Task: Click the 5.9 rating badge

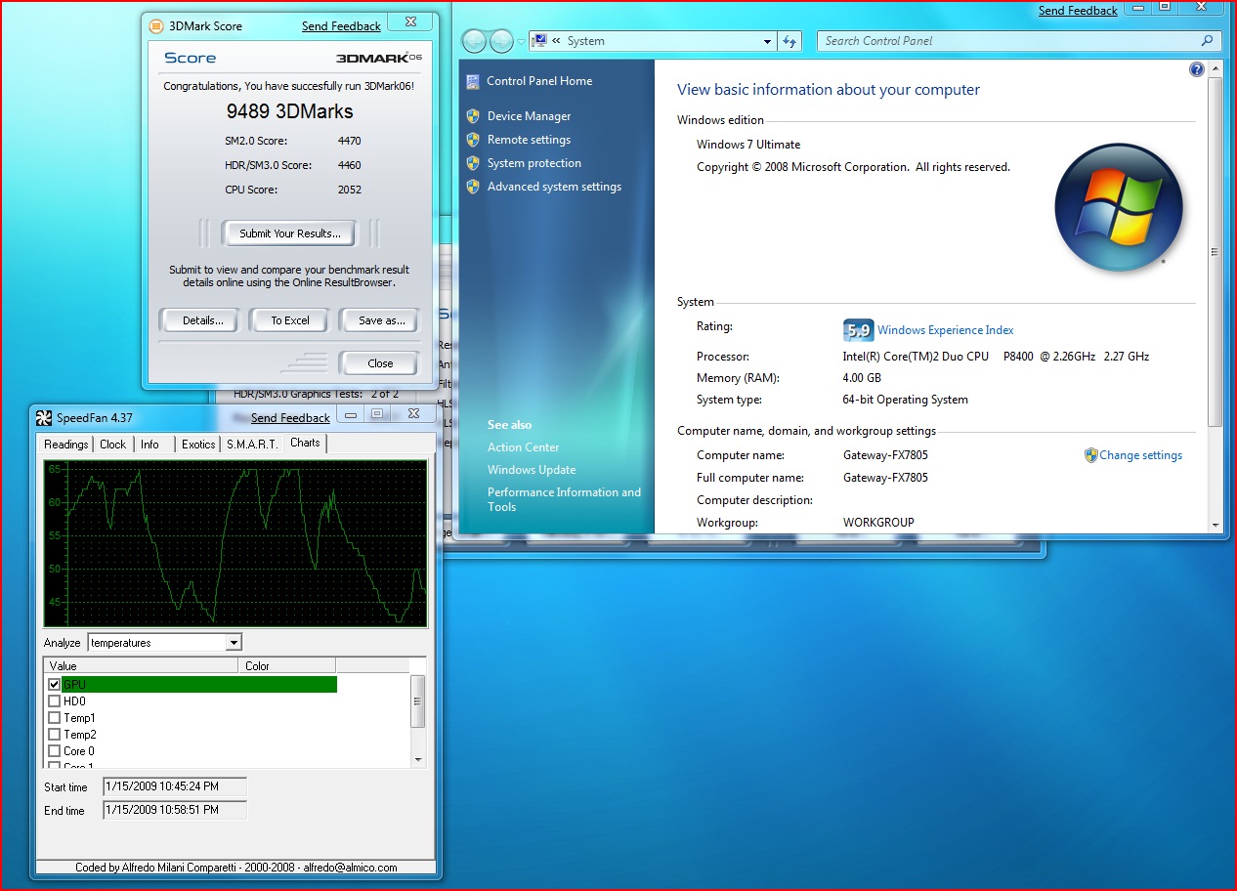Action: (858, 330)
